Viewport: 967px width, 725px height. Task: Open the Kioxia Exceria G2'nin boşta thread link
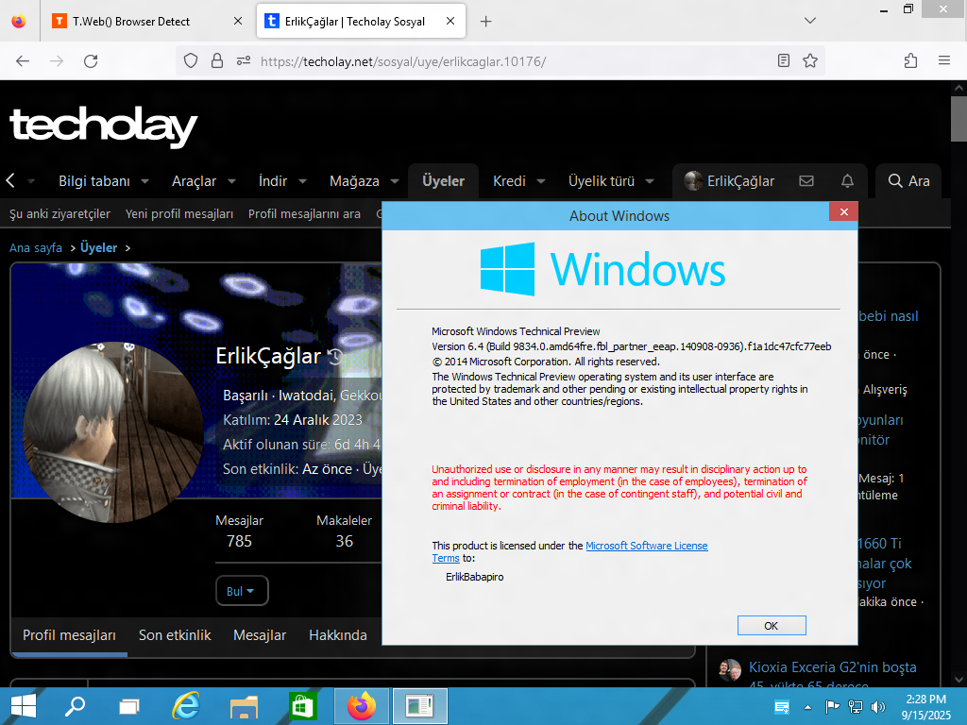pos(832,667)
